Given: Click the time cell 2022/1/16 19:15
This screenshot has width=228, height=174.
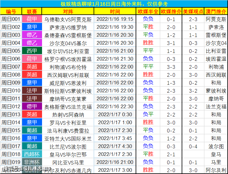Looking at the screenshot, I should click(115, 19).
